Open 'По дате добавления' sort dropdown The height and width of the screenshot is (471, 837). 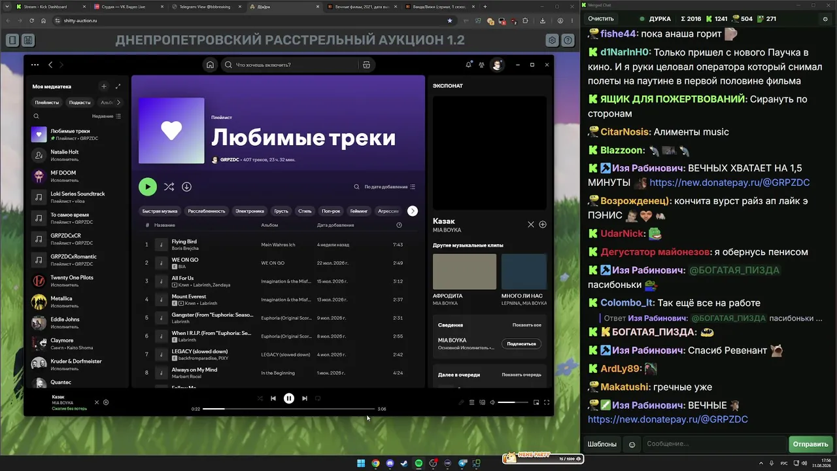pos(390,186)
